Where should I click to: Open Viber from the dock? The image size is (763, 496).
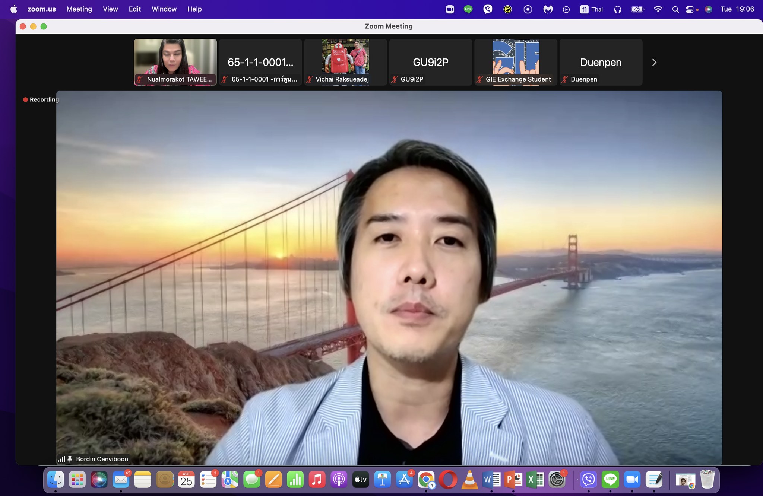[x=589, y=480]
